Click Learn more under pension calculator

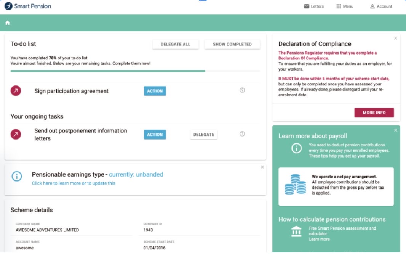tap(319, 239)
